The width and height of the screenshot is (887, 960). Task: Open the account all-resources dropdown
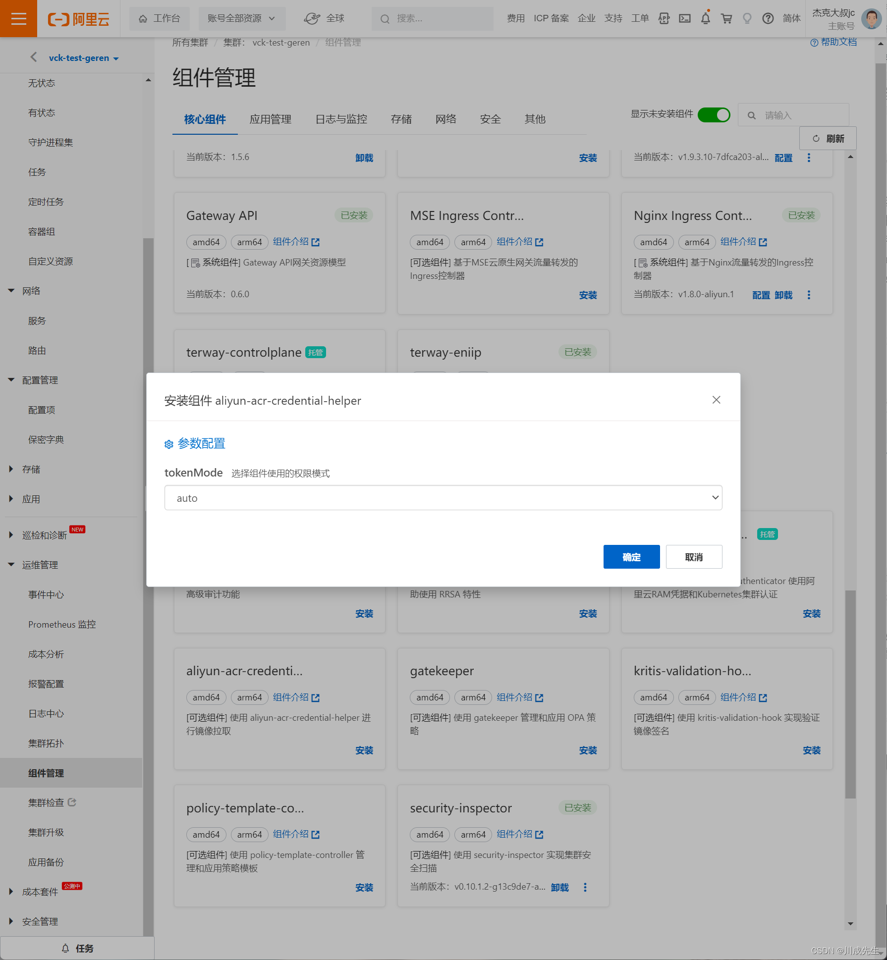coord(242,18)
